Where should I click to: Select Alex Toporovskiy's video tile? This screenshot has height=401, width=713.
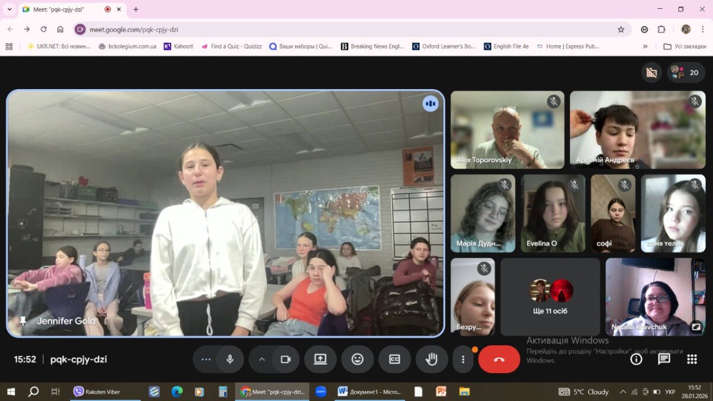pyautogui.click(x=507, y=130)
